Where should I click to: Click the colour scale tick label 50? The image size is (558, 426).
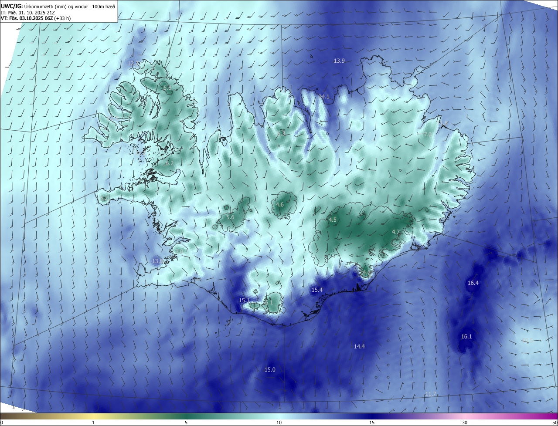(x=555, y=423)
